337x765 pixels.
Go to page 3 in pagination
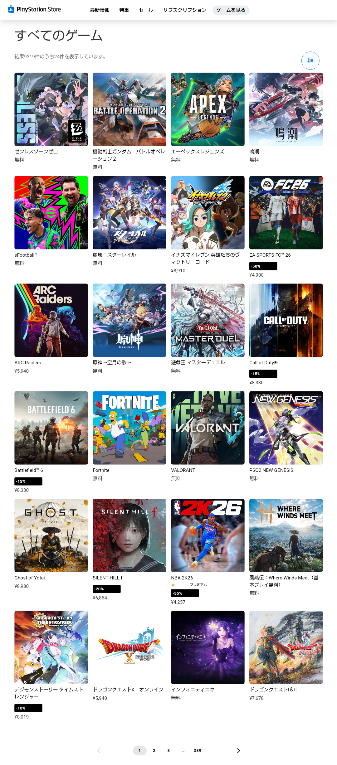click(x=168, y=751)
